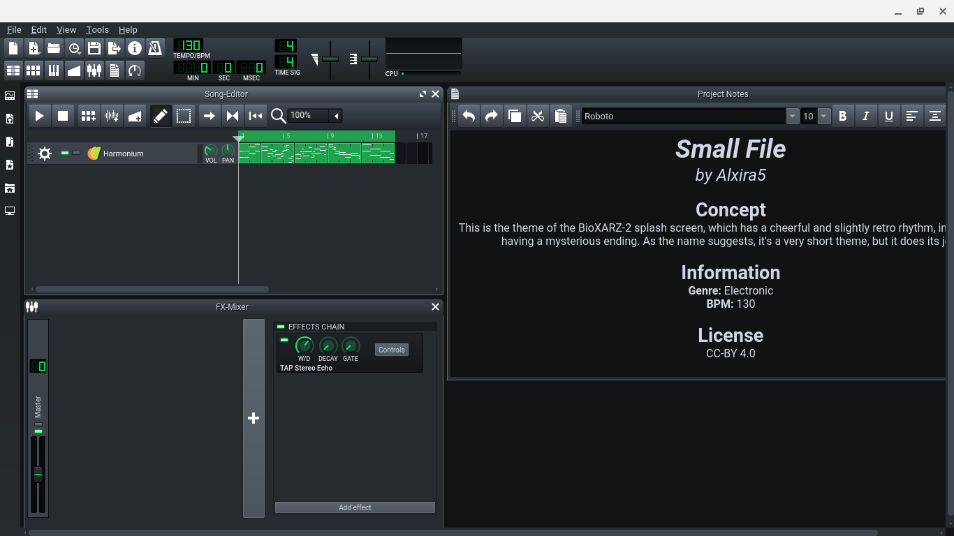This screenshot has width=954, height=536.
Task: Select draw mode pencil in Song-Editor
Action: click(161, 116)
